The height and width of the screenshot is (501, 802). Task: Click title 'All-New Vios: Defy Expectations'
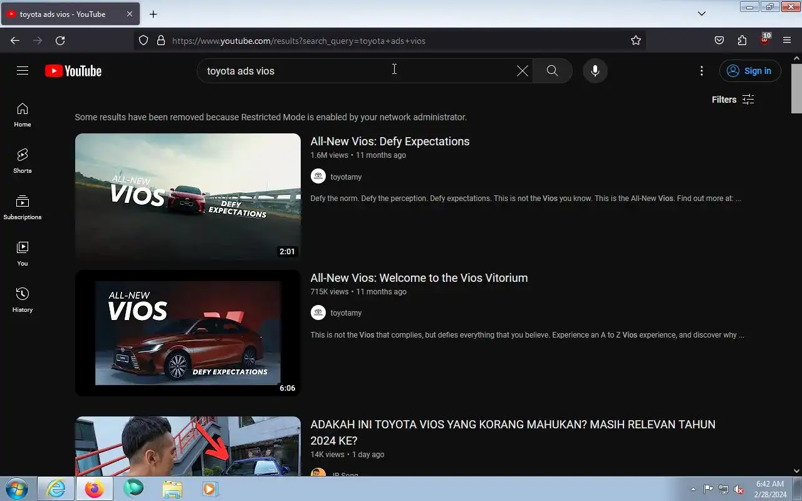(390, 142)
